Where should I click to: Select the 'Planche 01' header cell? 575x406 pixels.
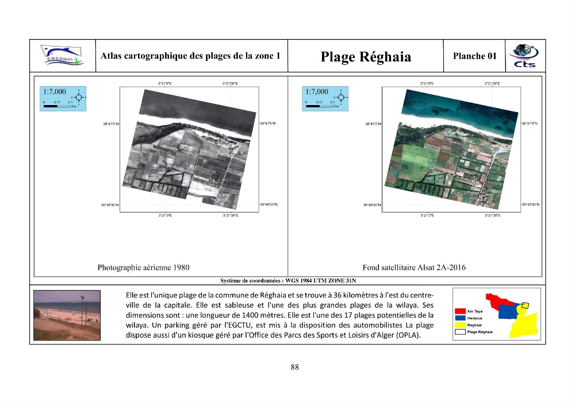tap(474, 56)
